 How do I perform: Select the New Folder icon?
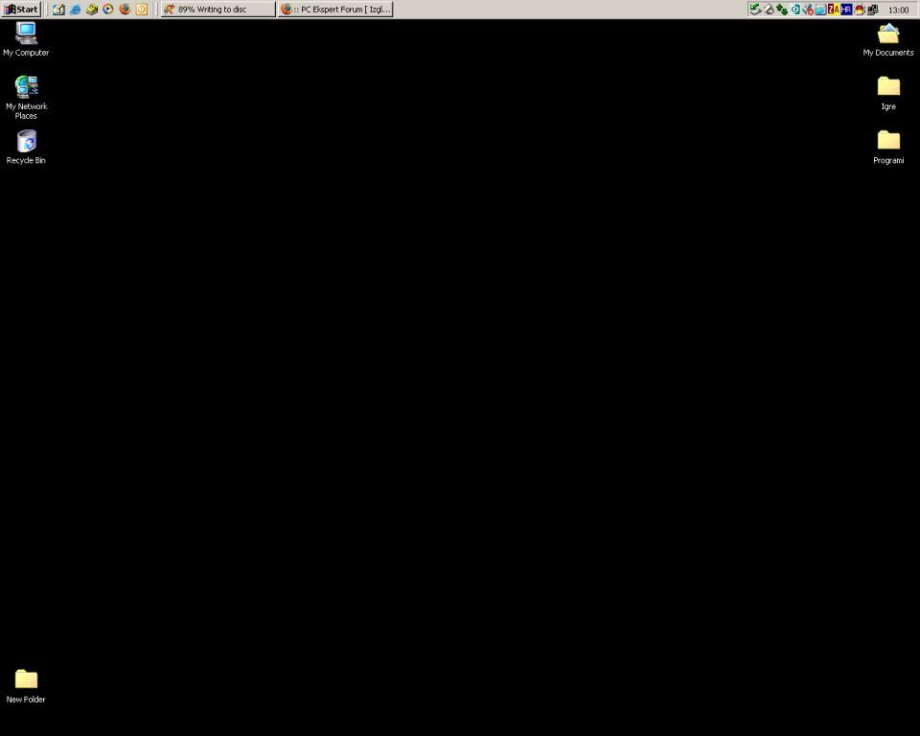[26, 686]
